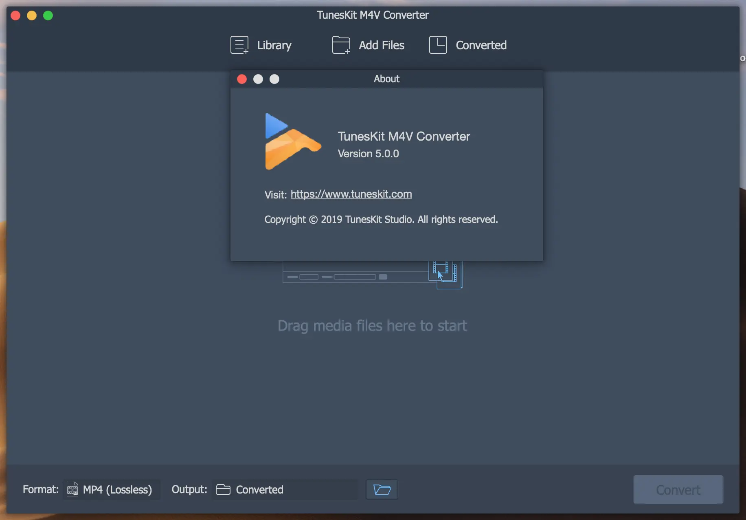Viewport: 746px width, 520px height.
Task: Click the Add Files folder icon
Action: tap(341, 45)
